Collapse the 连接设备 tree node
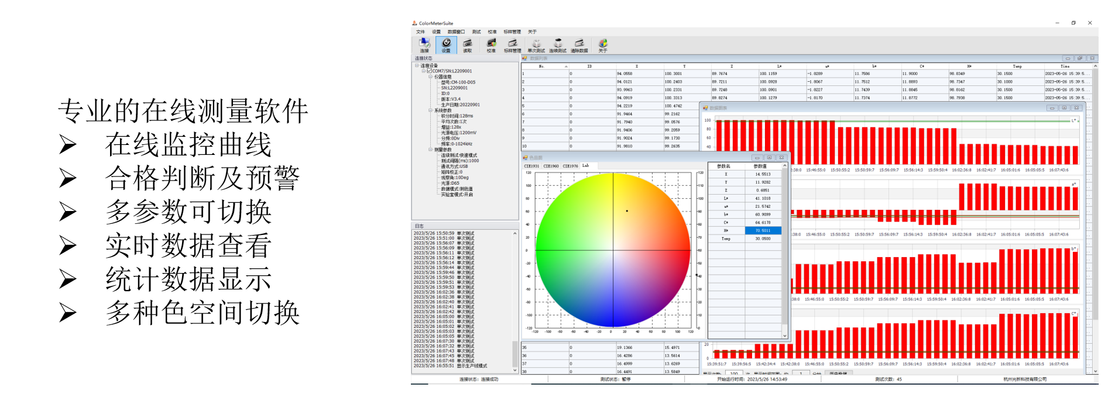Viewport: 1115px width, 408px height. pyautogui.click(x=417, y=65)
